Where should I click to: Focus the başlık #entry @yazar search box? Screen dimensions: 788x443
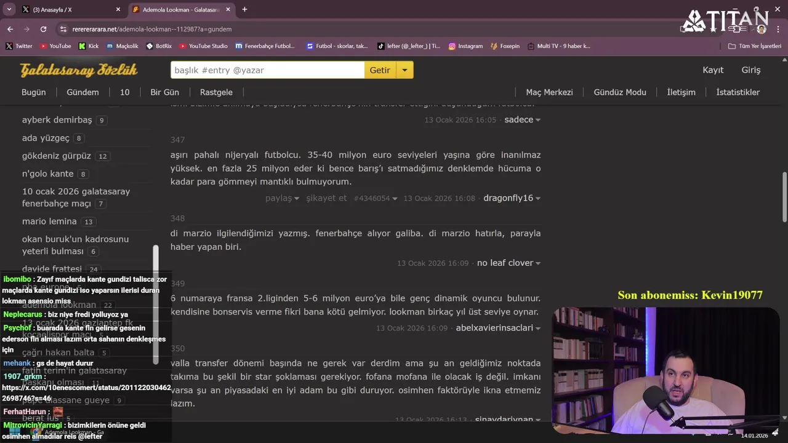point(267,70)
